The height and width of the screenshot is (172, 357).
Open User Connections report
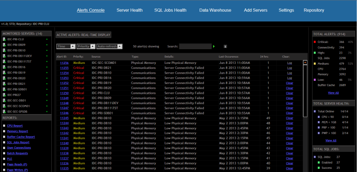coord(19,147)
